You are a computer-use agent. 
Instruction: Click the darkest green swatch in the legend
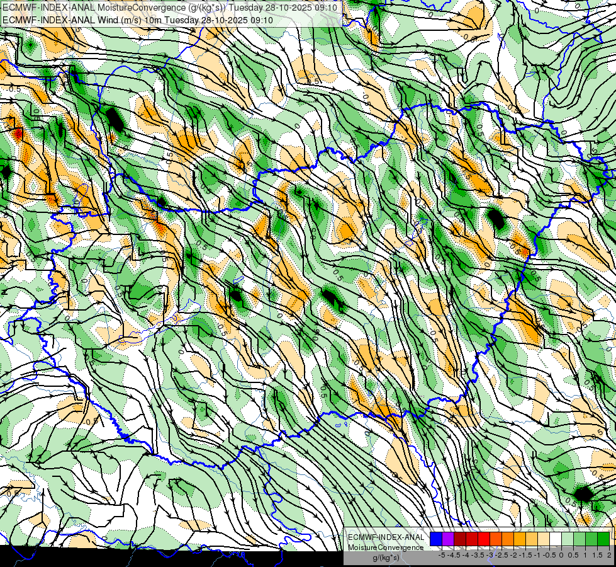point(603,539)
